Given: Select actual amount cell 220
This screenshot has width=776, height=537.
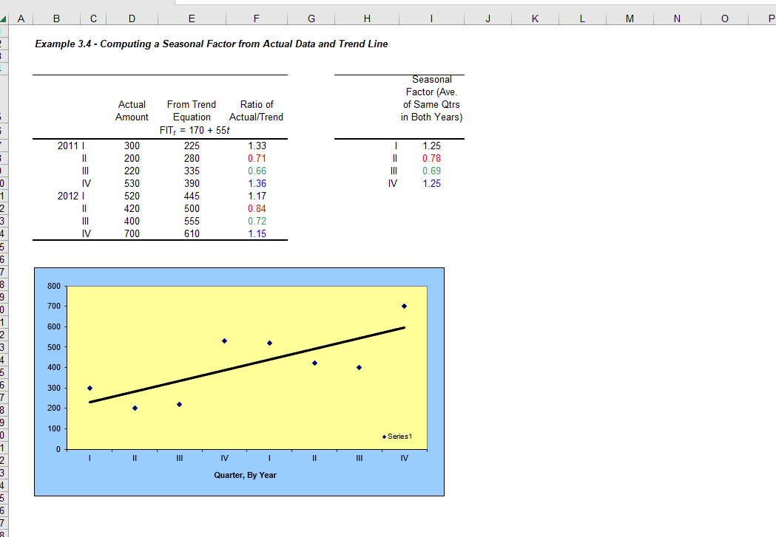Looking at the screenshot, I should pos(132,171).
